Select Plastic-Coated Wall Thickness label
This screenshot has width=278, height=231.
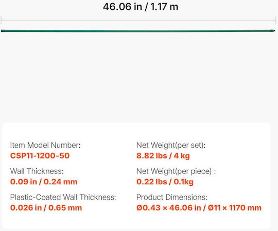pyautogui.click(x=63, y=197)
